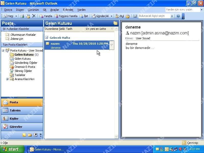
Task: Click Düzenleme Şekli: Tarih column header
Action: click(65, 29)
